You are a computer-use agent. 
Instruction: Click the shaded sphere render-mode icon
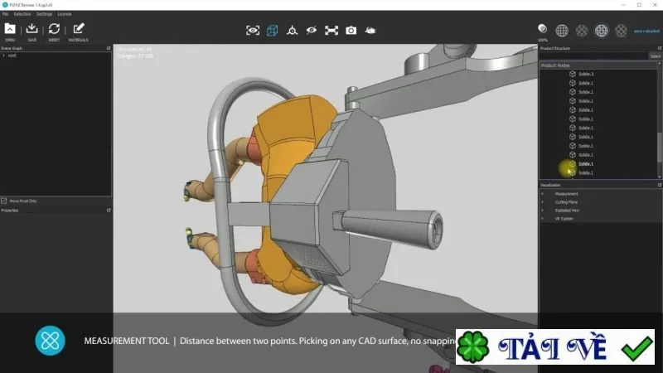click(x=543, y=29)
